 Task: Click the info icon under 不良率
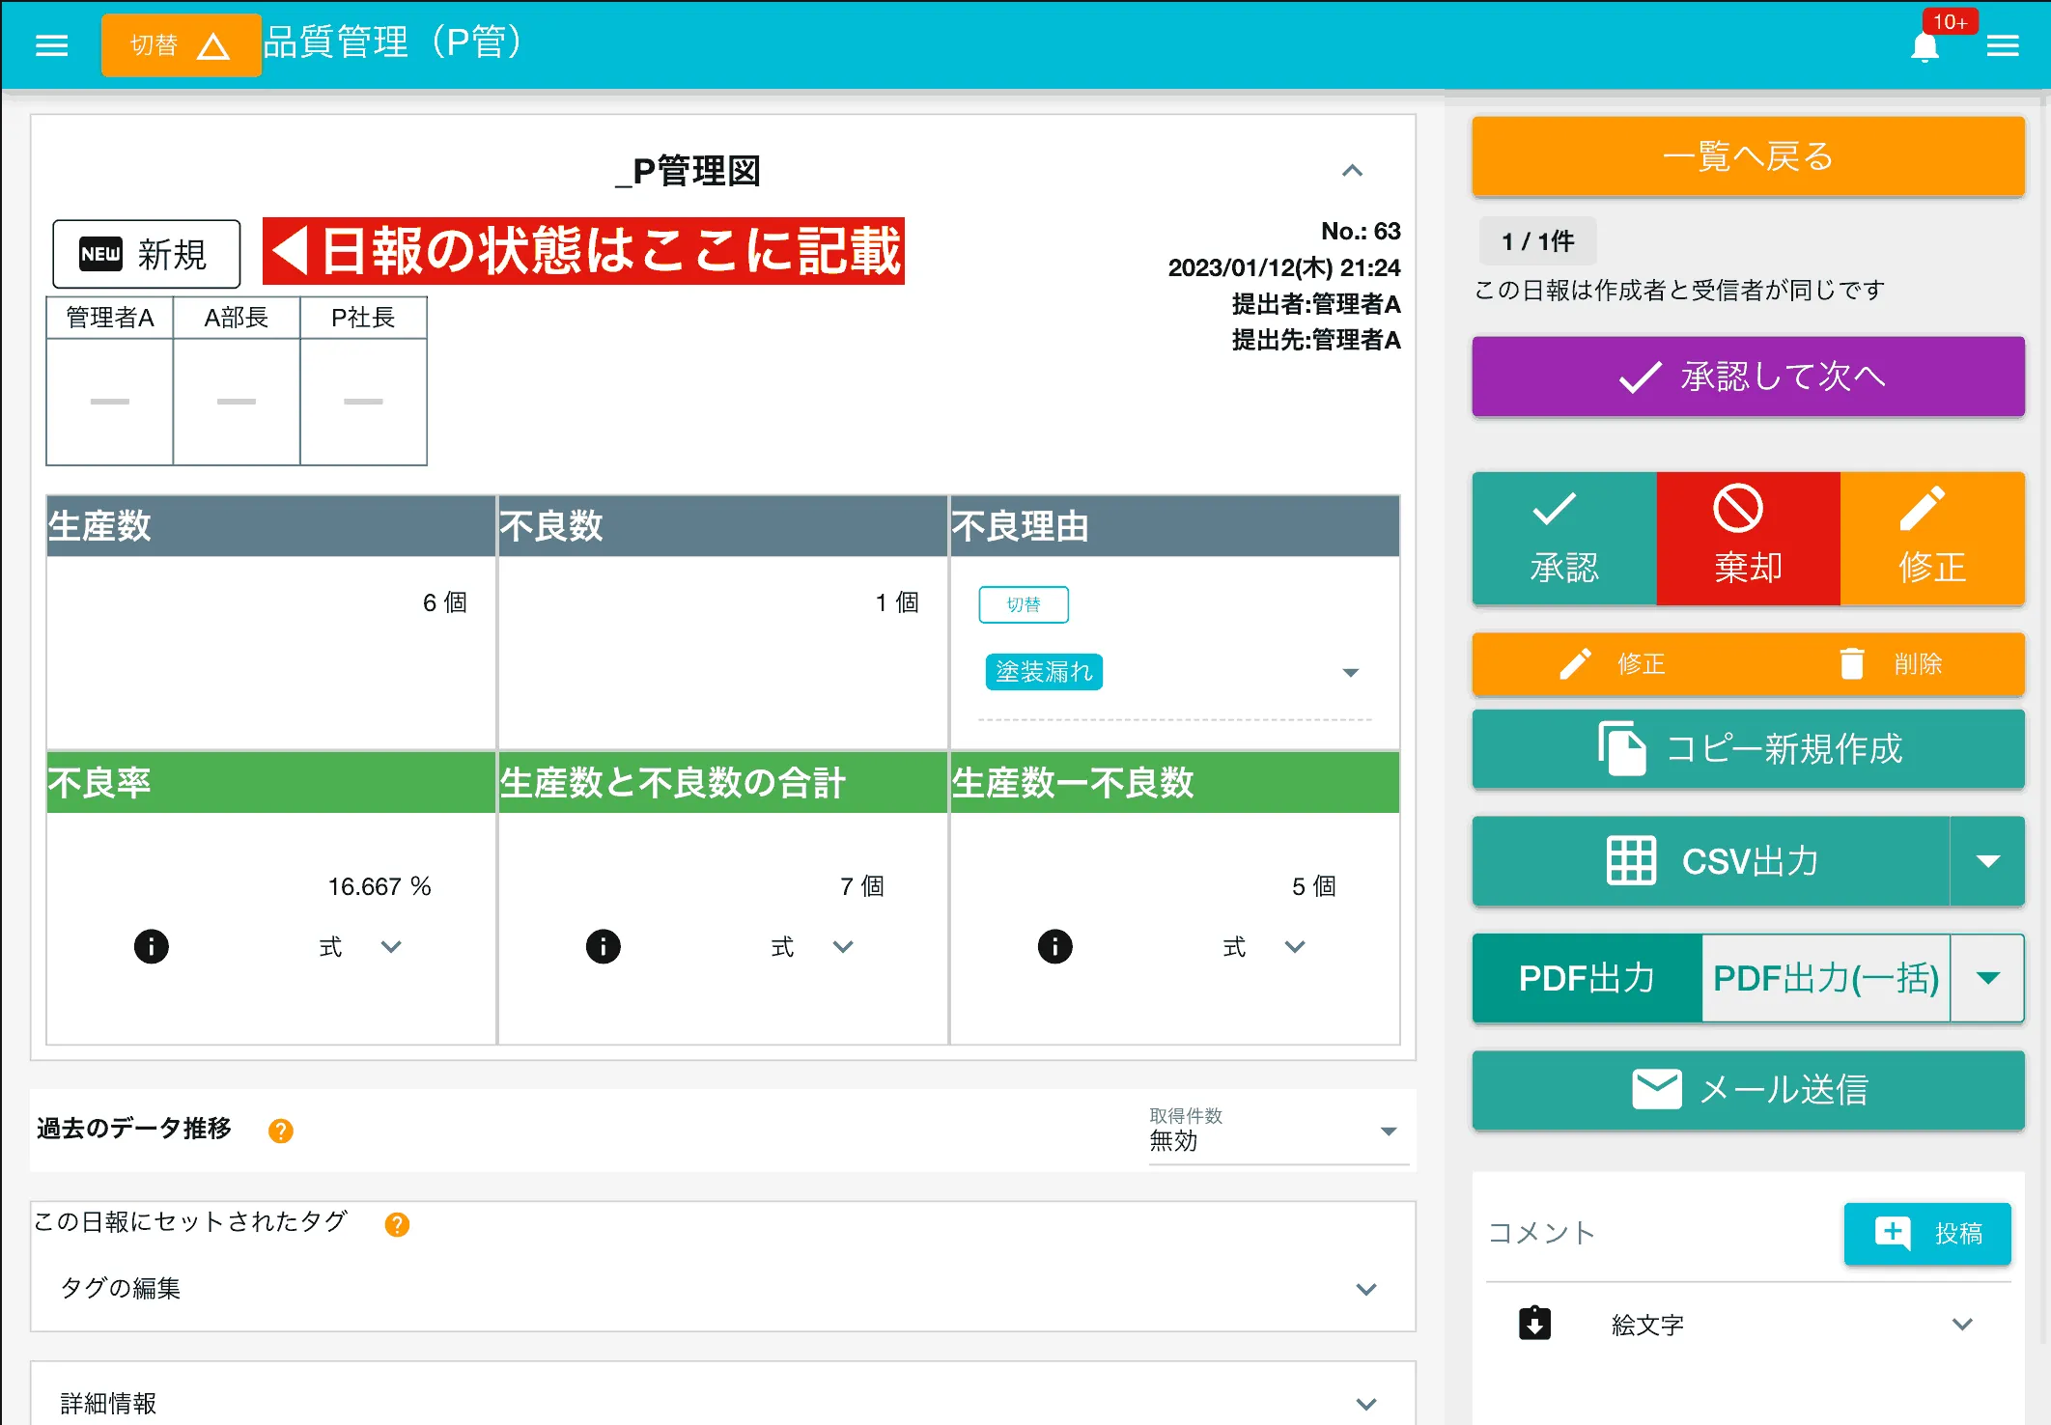tap(151, 946)
